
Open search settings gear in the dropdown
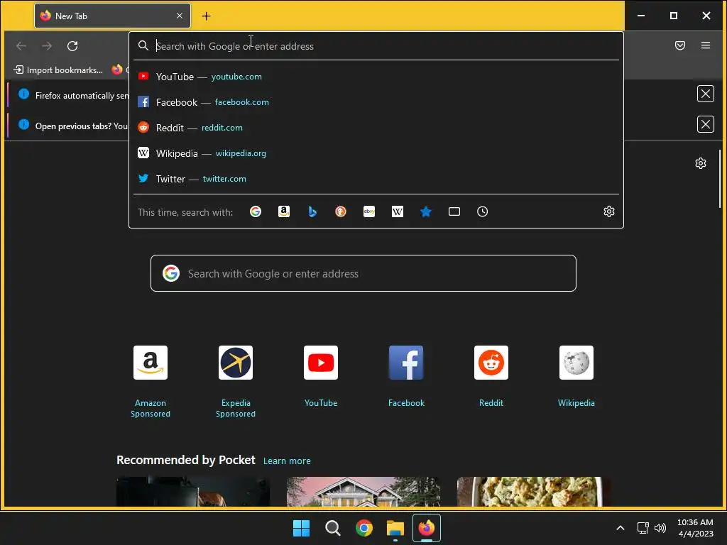pyautogui.click(x=608, y=211)
